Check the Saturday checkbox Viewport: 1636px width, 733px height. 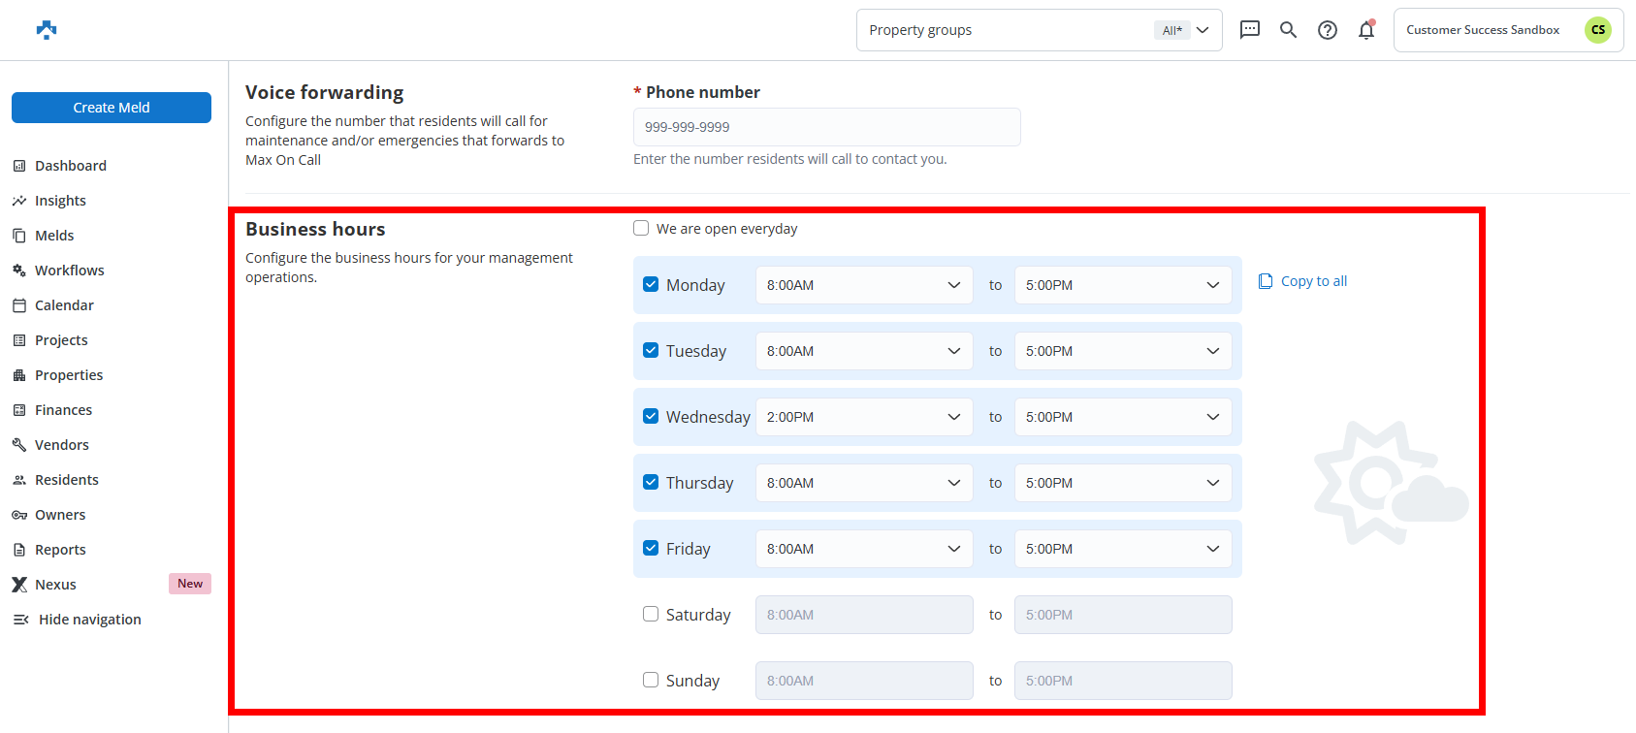point(651,614)
